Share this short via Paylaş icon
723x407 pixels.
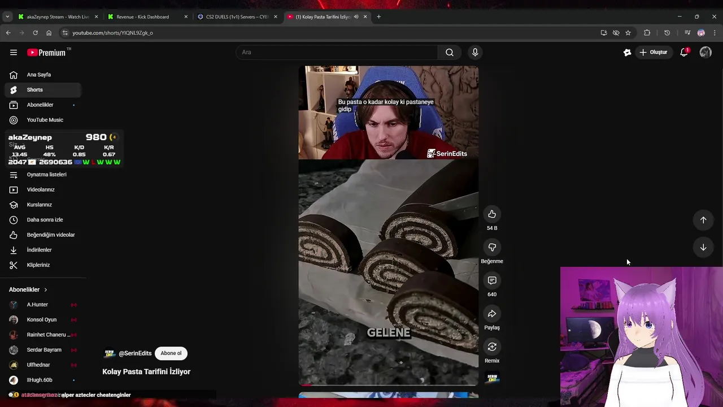click(x=492, y=314)
